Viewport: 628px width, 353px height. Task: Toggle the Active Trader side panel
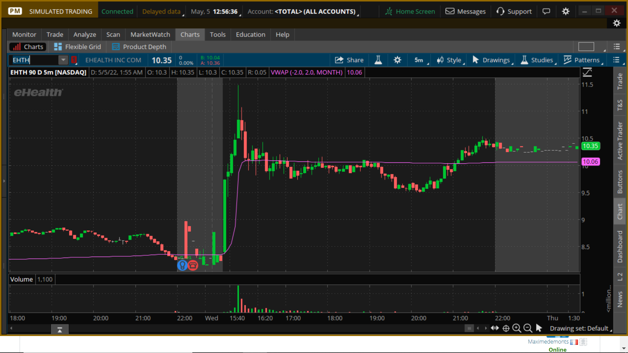[x=620, y=141]
